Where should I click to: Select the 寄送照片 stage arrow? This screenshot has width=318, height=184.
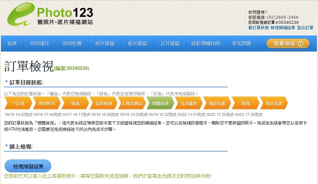pyautogui.click(x=46, y=103)
